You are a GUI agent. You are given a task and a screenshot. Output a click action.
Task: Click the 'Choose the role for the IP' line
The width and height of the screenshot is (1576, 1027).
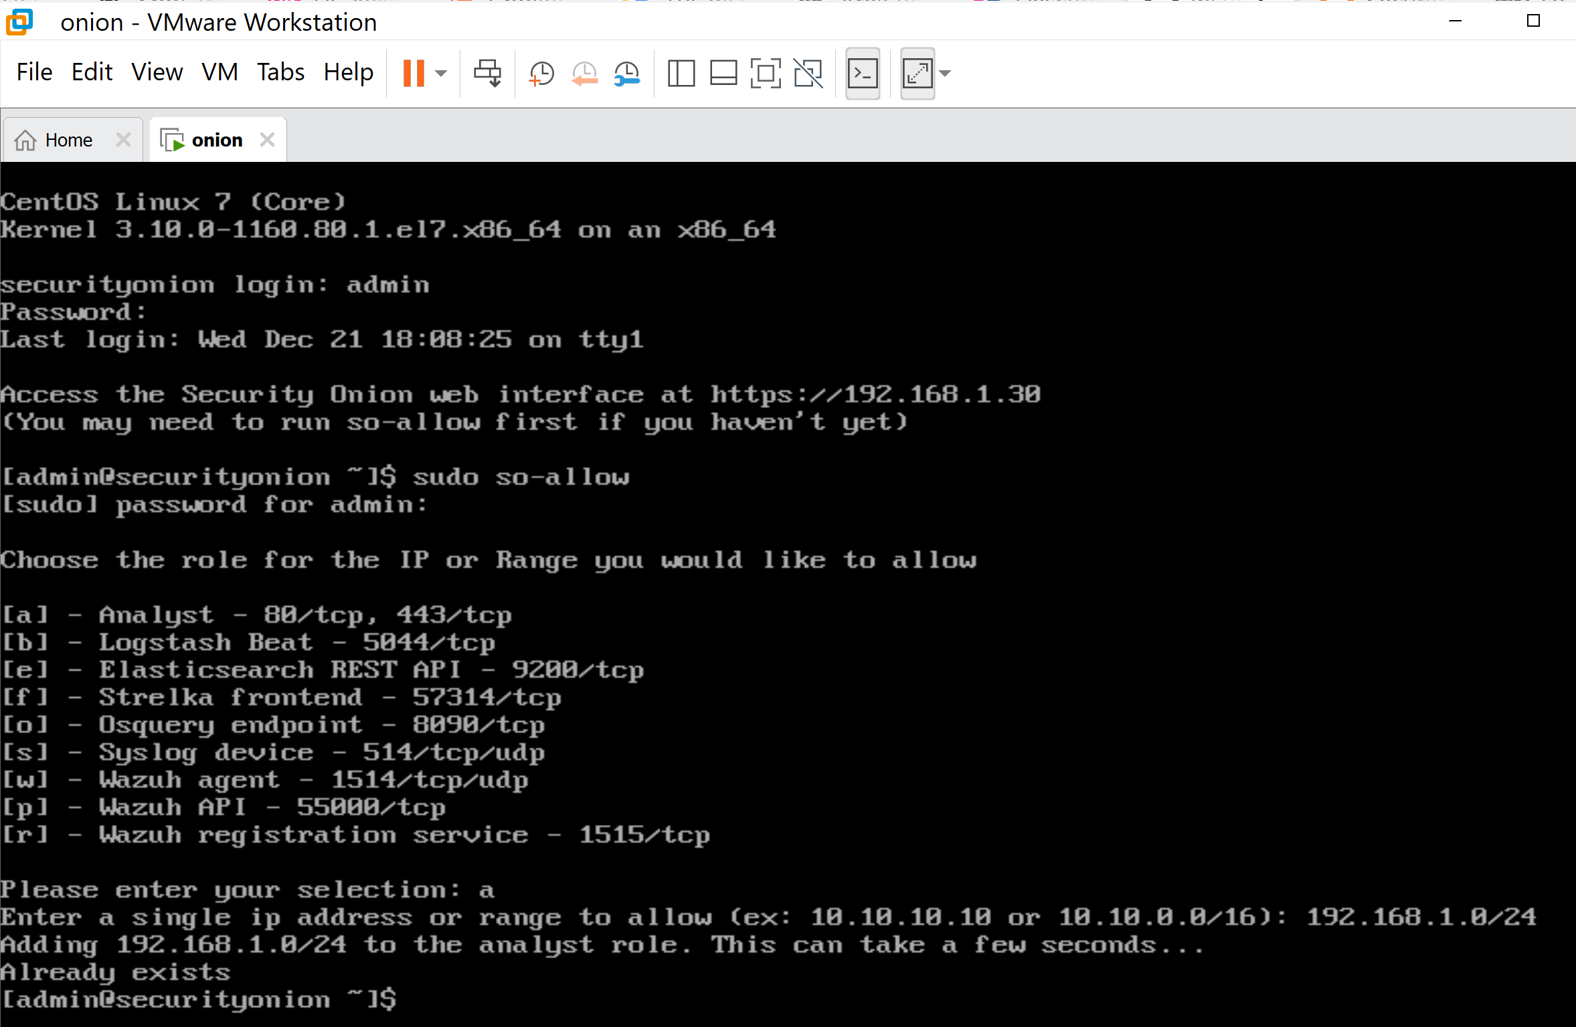tap(489, 560)
